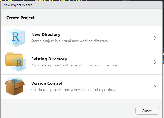Click "Checkout a project from a version control repository"
This screenshot has height=118, width=164.
pos(73,90)
